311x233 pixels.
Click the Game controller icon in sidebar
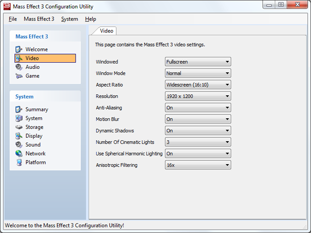[x=19, y=76]
